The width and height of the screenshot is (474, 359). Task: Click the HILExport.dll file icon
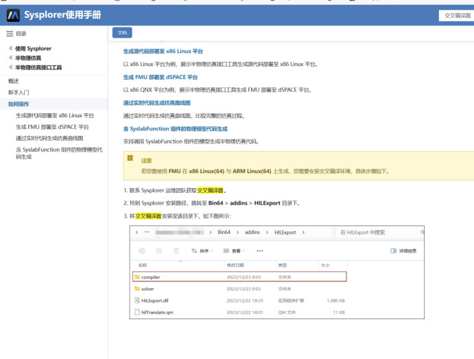[x=137, y=301]
